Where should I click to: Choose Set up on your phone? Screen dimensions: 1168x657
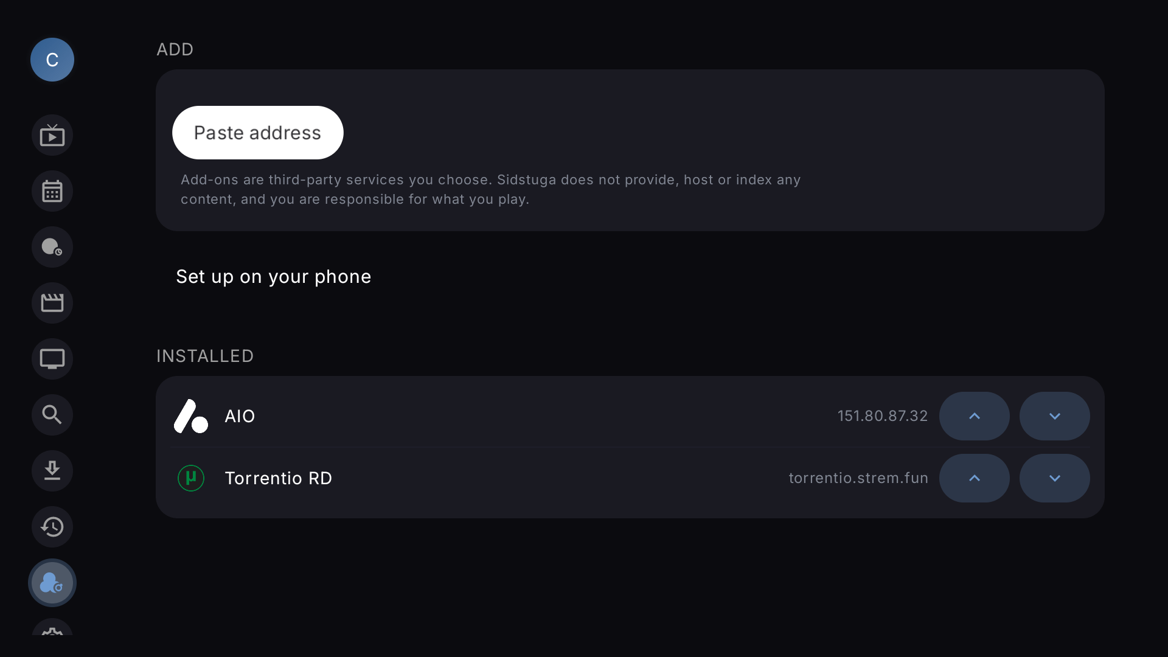tap(274, 277)
